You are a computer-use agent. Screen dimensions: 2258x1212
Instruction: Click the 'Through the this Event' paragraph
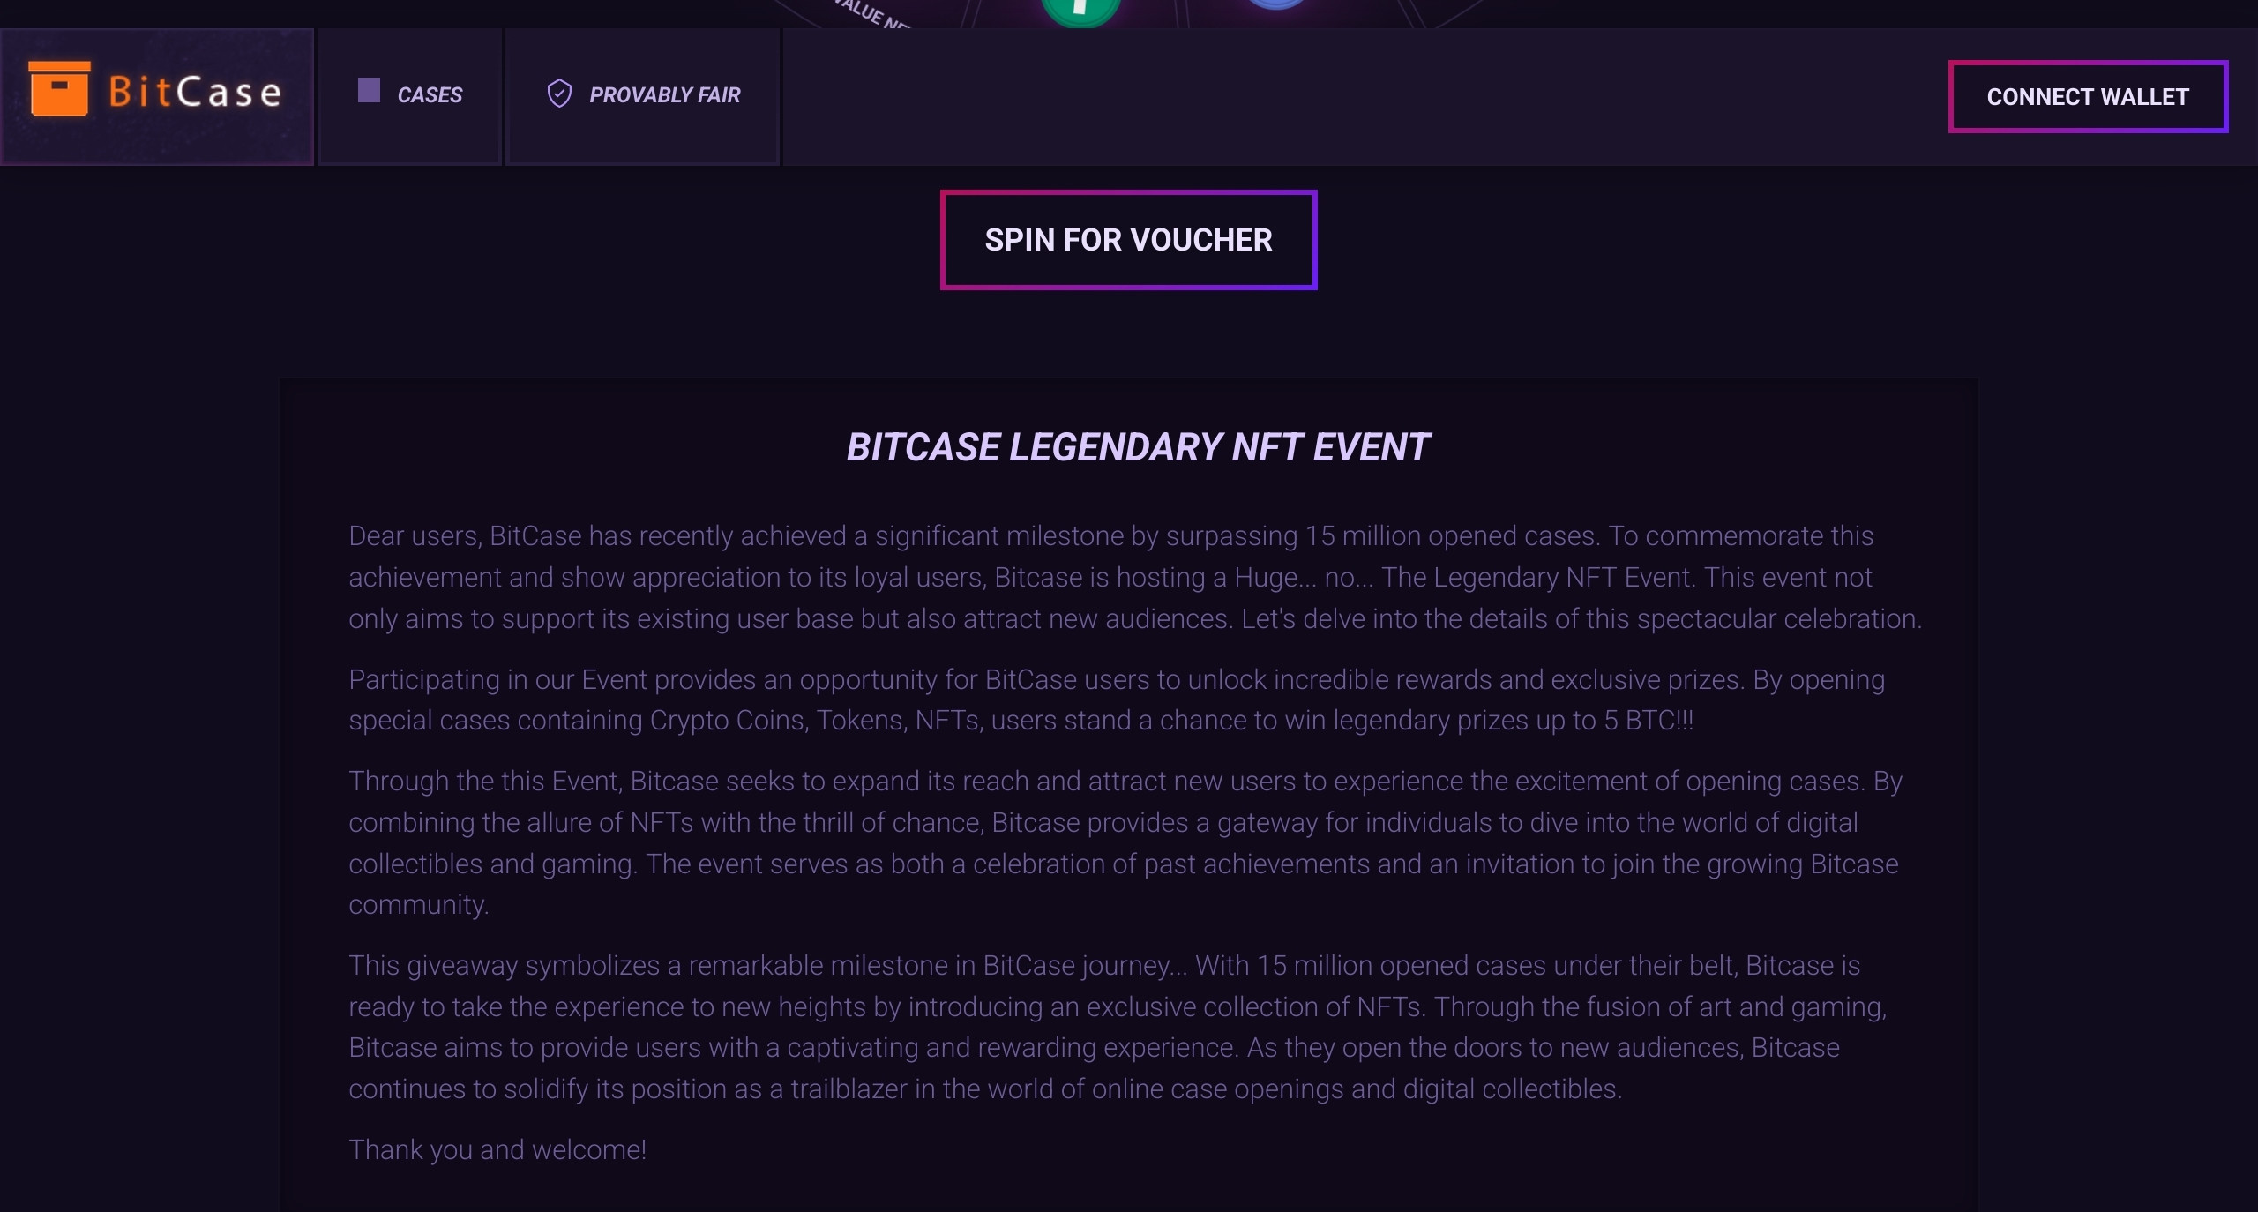[1125, 842]
